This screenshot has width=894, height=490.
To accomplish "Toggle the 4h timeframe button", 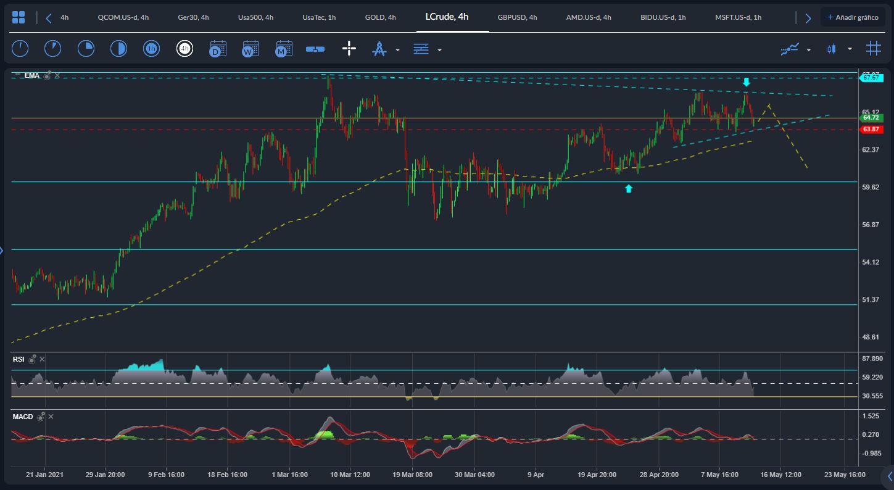I will (184, 49).
